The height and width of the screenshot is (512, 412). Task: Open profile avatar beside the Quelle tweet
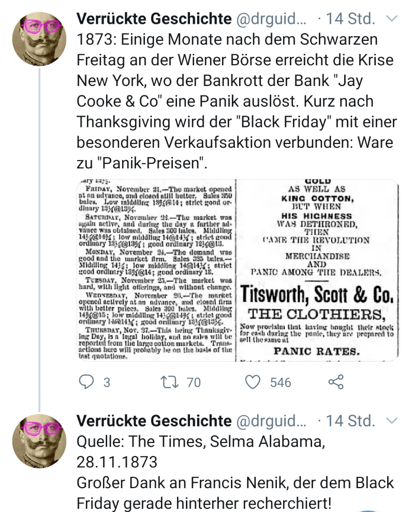40,439
